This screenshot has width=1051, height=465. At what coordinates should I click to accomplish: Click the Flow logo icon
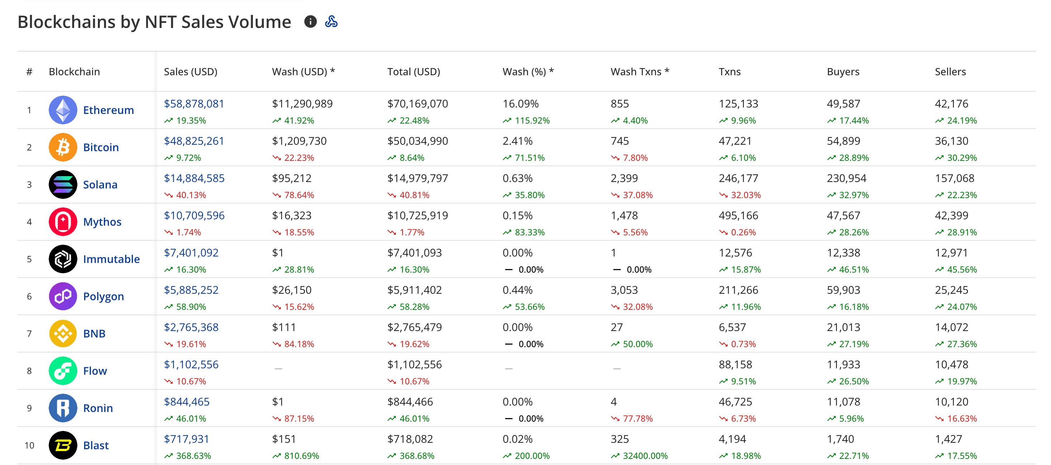coord(63,371)
